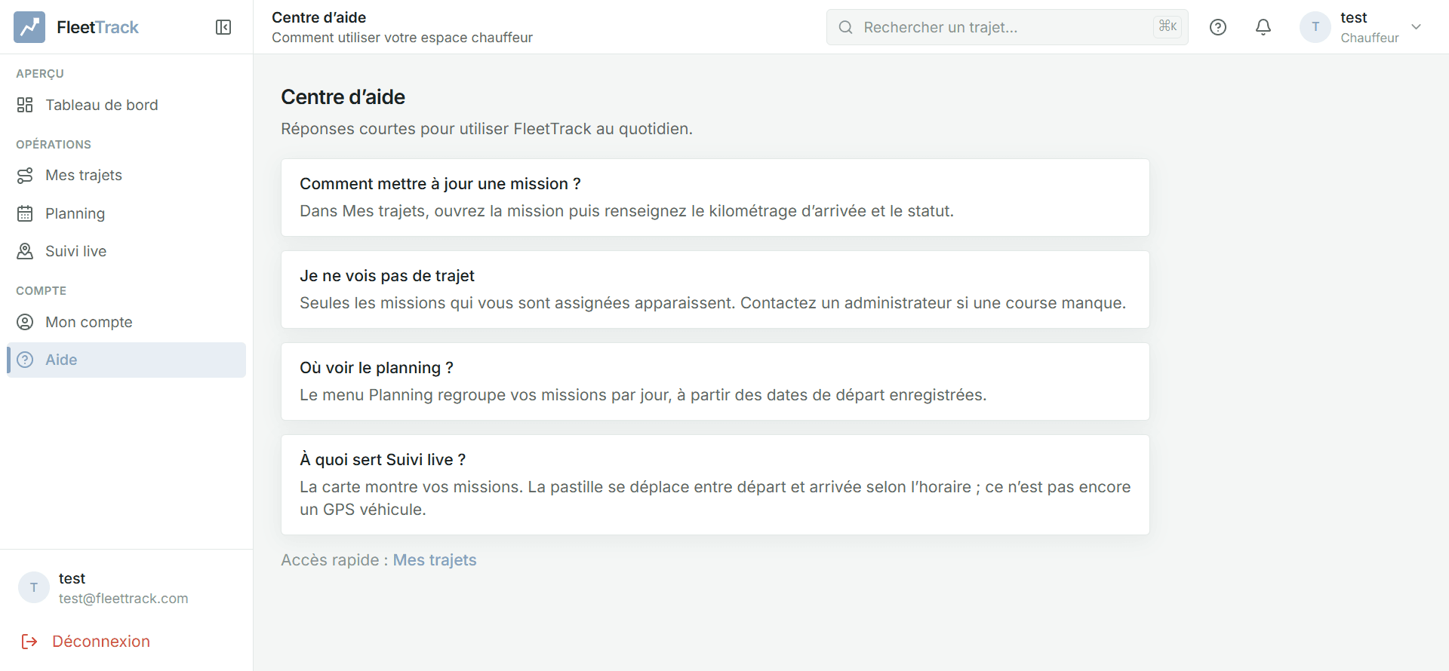Image resolution: width=1449 pixels, height=671 pixels.
Task: Click the Mes trajets route icon
Action: pyautogui.click(x=25, y=175)
